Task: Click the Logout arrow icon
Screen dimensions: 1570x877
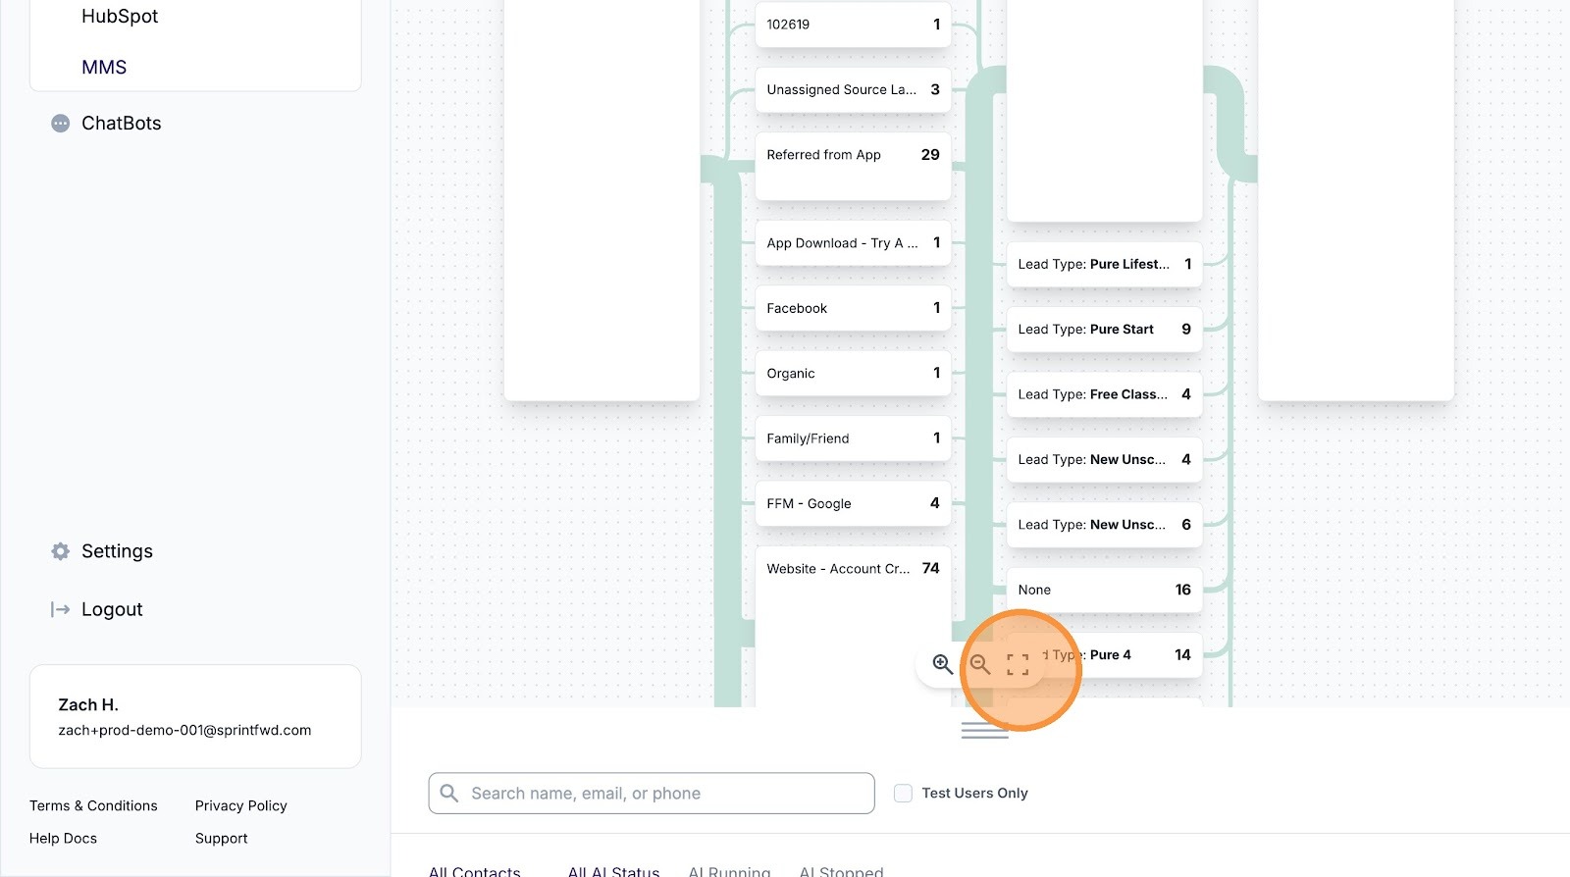Action: [x=61, y=609]
